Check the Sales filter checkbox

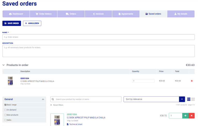pyautogui.click(x=5, y=120)
